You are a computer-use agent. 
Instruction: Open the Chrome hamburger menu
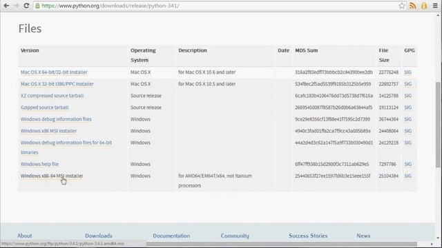(x=435, y=6)
